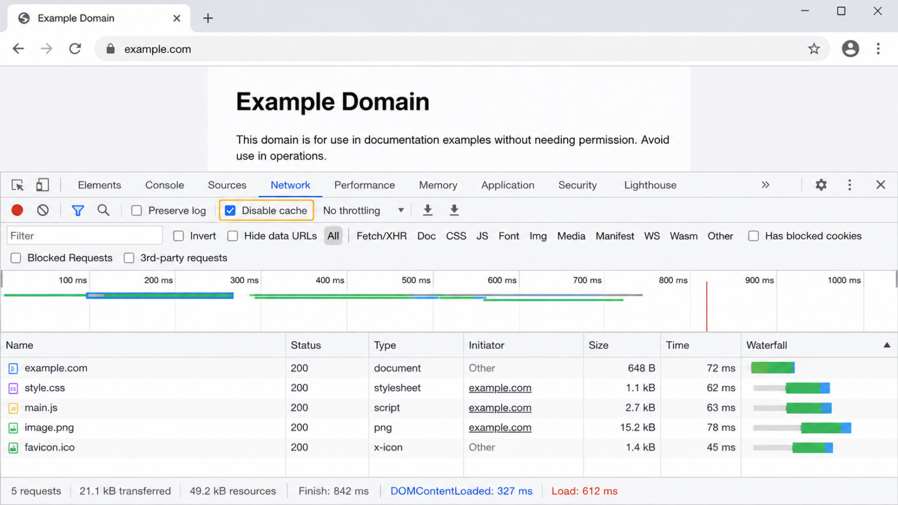
Task: Open Chrome three-dot menu
Action: tap(878, 49)
